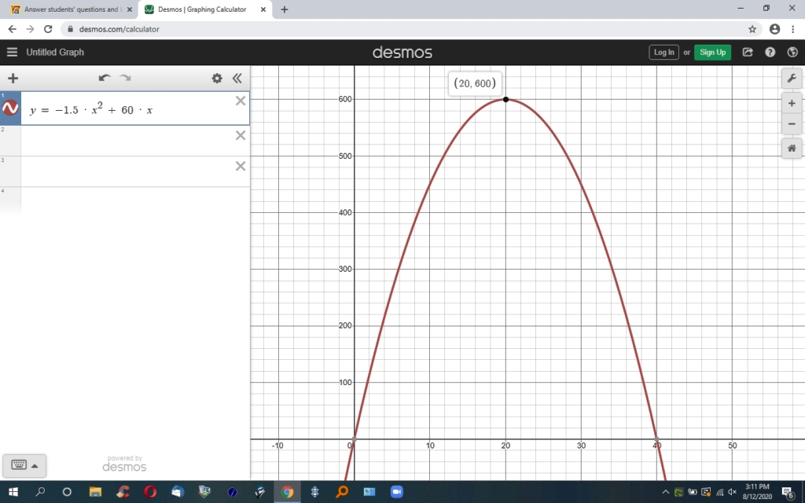Open the language globe menu
Image resolution: width=805 pixels, height=503 pixels.
(792, 52)
